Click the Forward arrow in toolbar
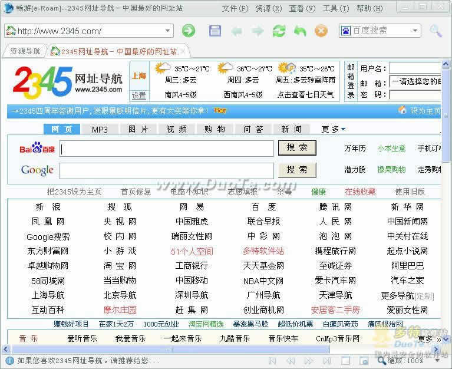The width and height of the screenshot is (452, 369). point(258,31)
